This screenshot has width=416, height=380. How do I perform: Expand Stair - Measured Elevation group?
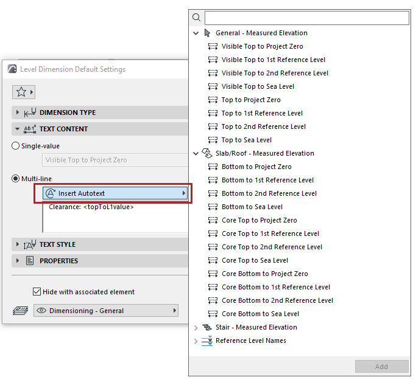[x=196, y=328]
